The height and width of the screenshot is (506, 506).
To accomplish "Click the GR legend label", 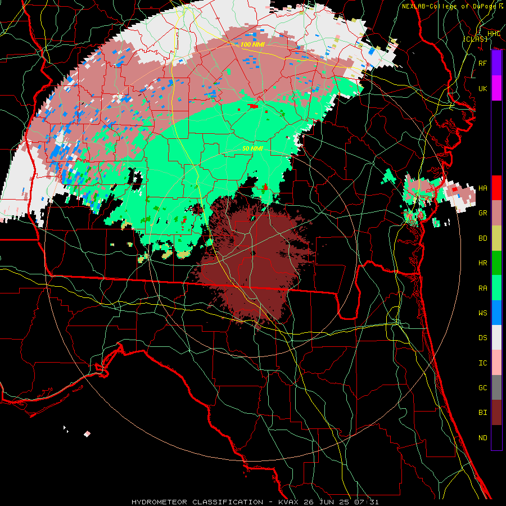I will pos(482,213).
